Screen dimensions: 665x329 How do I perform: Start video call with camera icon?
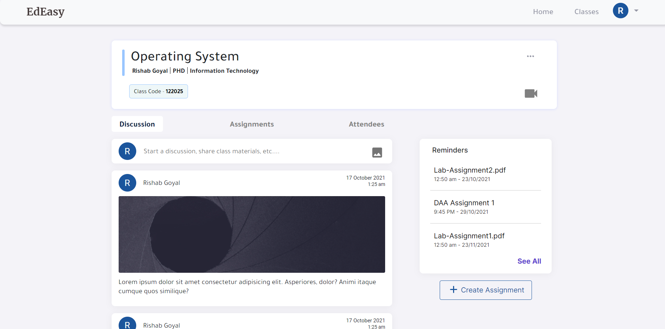pos(531,93)
